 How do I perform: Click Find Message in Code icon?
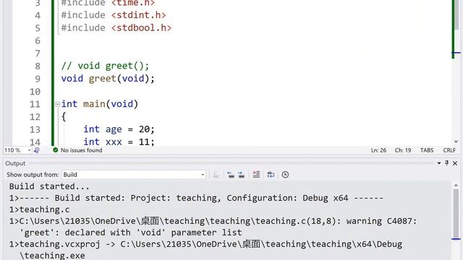click(x=216, y=175)
